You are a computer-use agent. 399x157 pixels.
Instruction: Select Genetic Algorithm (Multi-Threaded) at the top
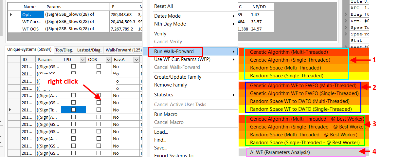pos(289,52)
